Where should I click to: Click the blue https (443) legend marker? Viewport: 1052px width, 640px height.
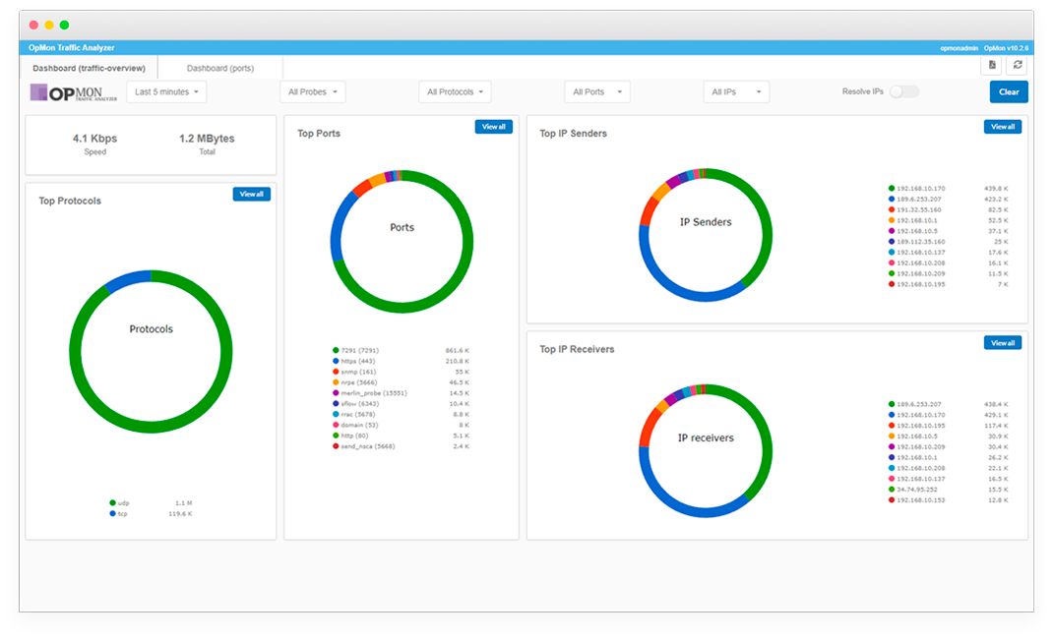336,361
